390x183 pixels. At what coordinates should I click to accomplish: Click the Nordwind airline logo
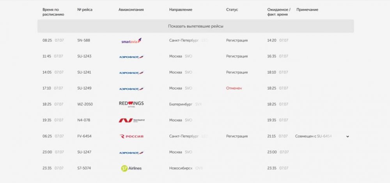[131, 120]
